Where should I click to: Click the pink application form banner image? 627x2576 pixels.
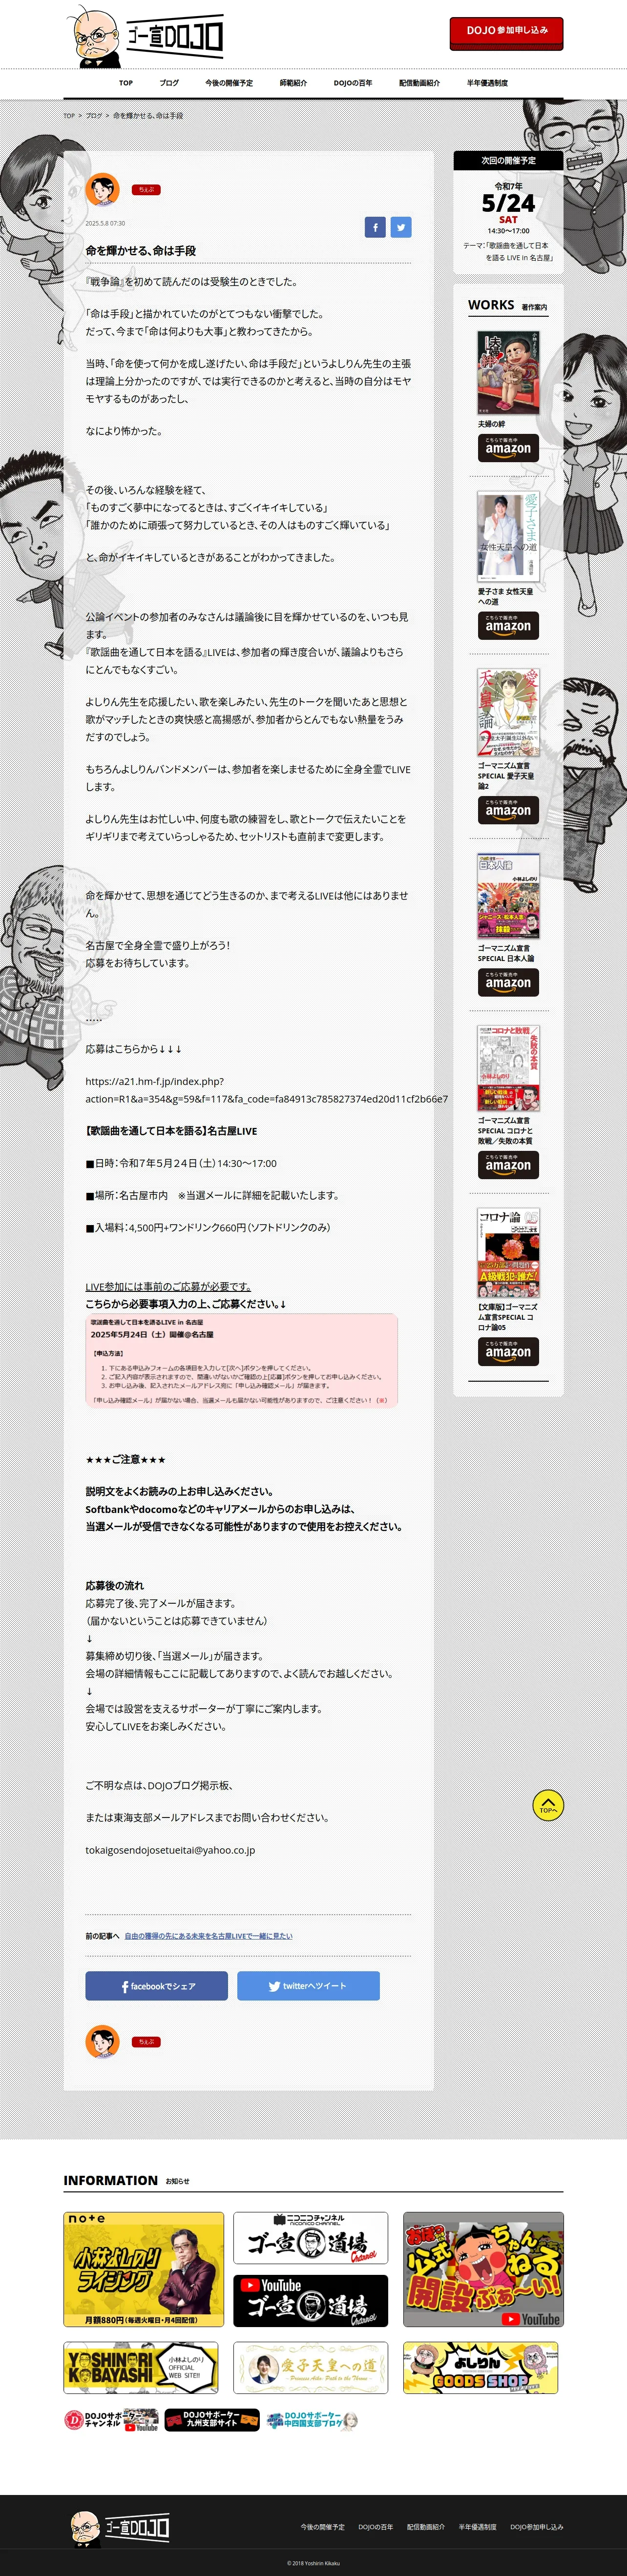point(241,1360)
